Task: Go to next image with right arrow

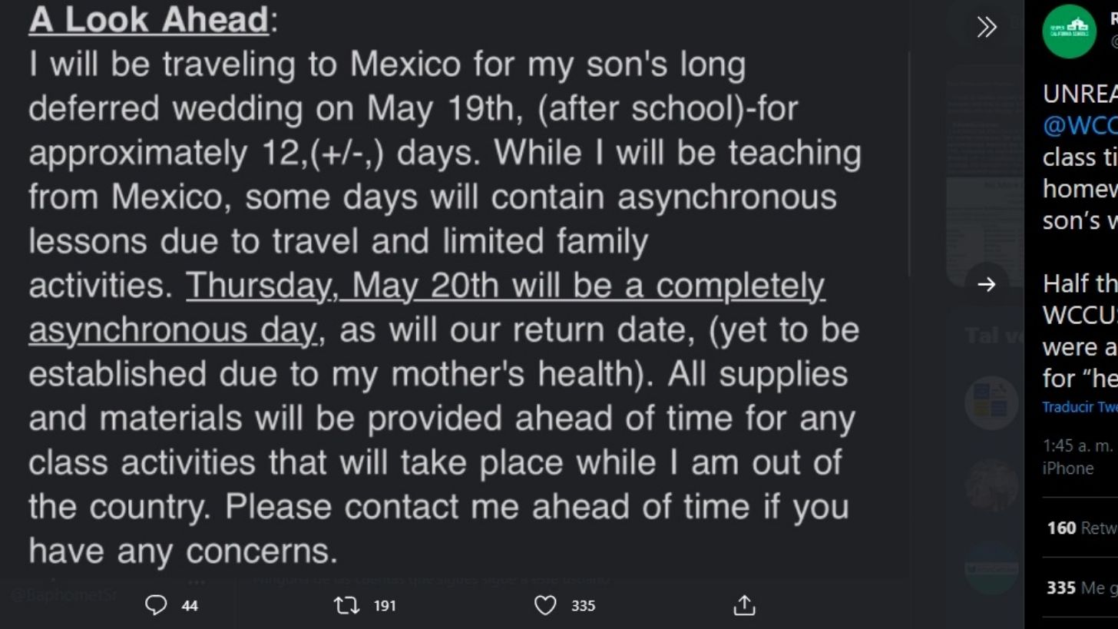Action: pos(987,284)
